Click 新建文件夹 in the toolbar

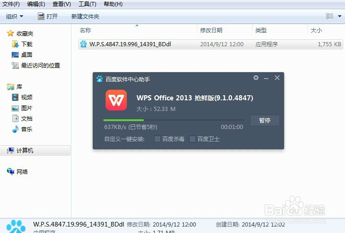tap(85, 17)
